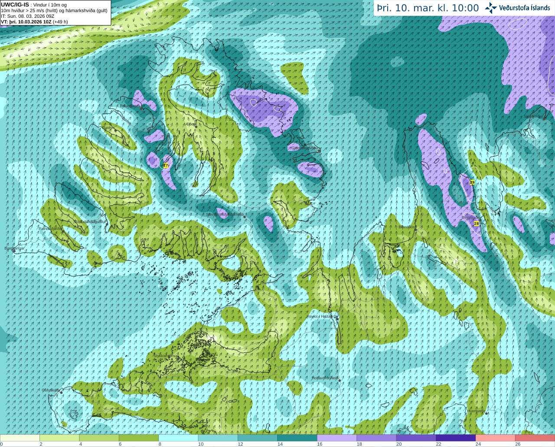The width and height of the screenshot is (555, 447).
Task: Pick the 6–8 m/s olive green legend swatch
Action: click(139, 438)
